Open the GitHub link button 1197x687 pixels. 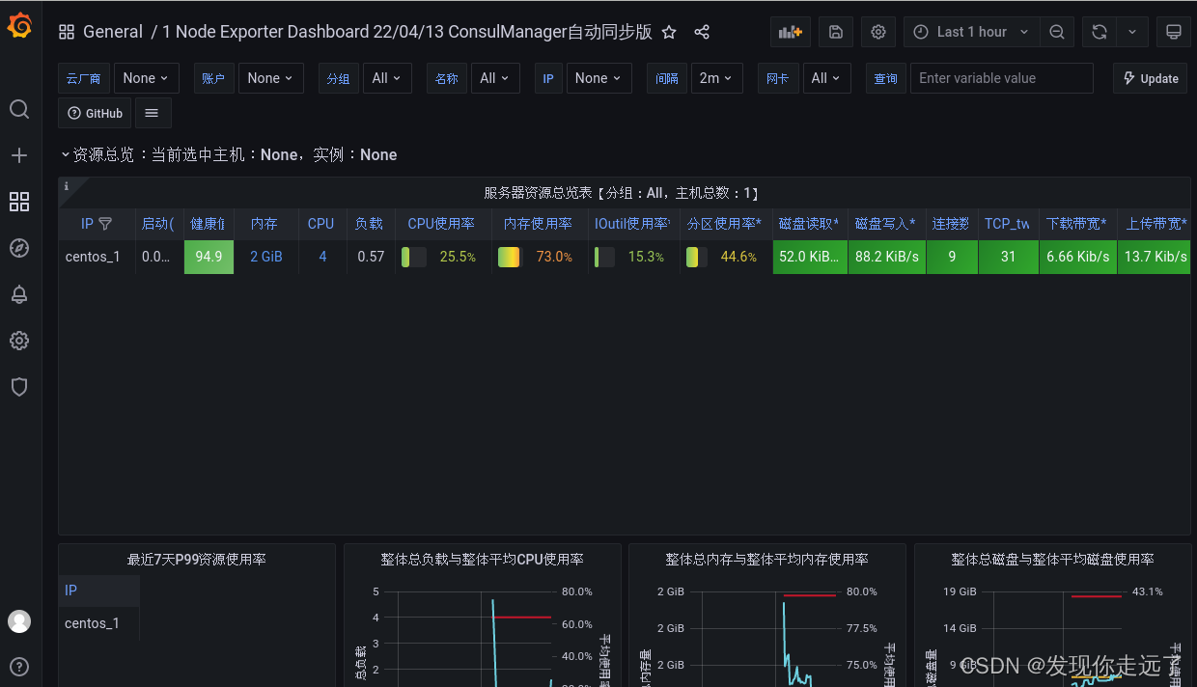pyautogui.click(x=96, y=113)
